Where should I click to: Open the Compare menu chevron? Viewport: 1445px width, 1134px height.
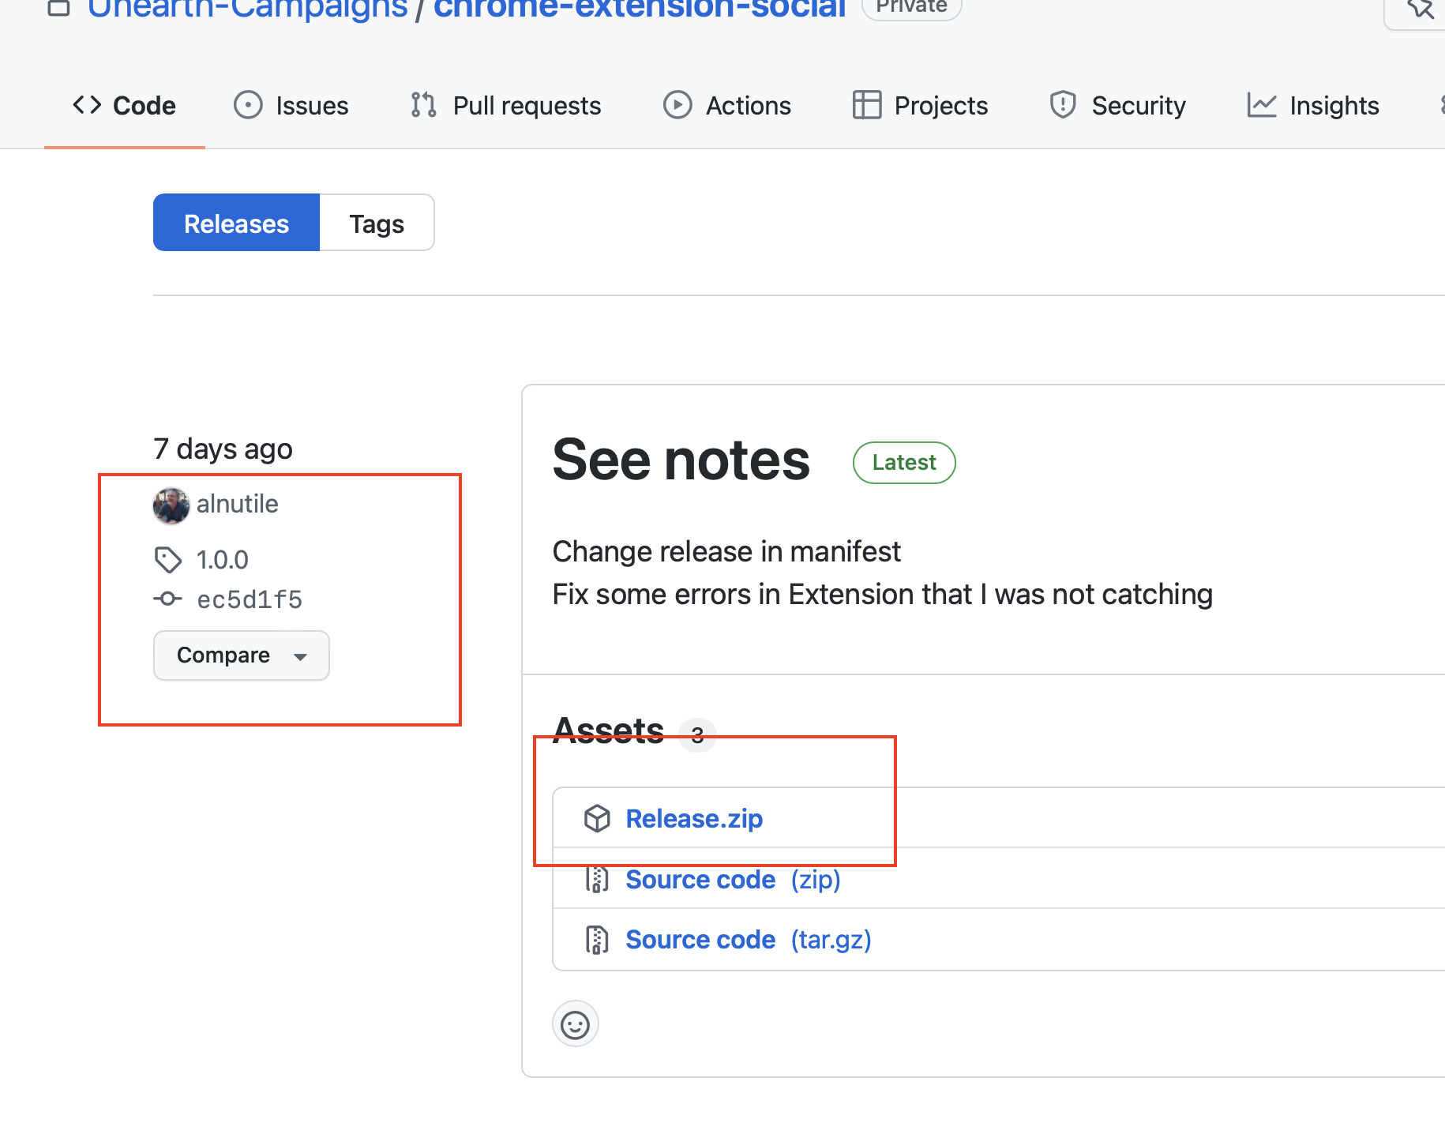click(300, 656)
